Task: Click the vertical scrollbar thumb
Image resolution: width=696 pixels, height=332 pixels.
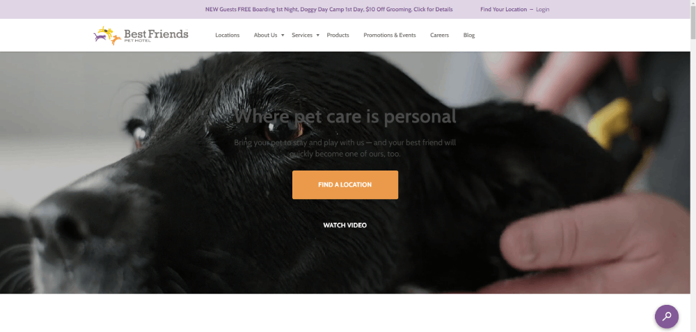Action: [x=693, y=22]
